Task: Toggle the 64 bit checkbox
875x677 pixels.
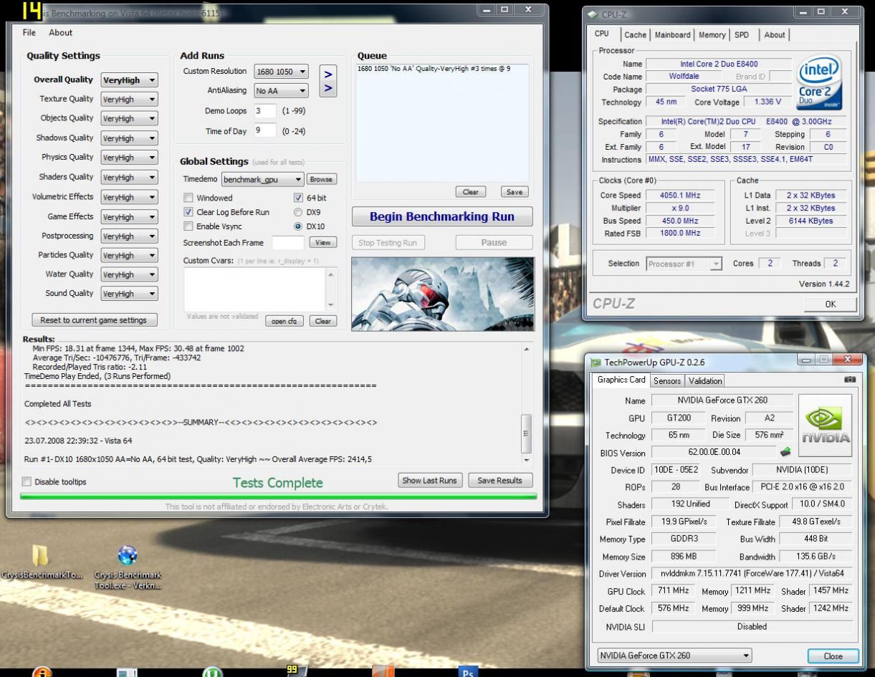Action: point(298,198)
